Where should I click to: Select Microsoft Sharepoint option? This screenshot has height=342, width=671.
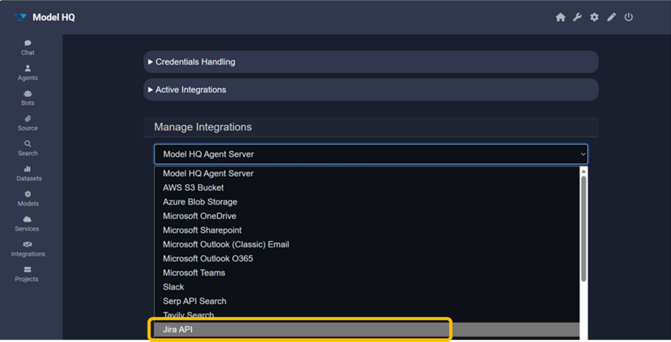(x=367, y=230)
